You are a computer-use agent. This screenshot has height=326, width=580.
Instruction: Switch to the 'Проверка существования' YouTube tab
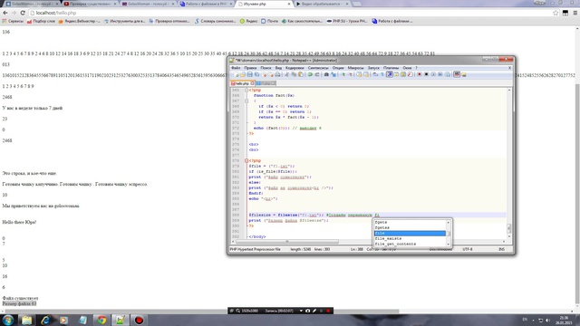tap(91, 4)
